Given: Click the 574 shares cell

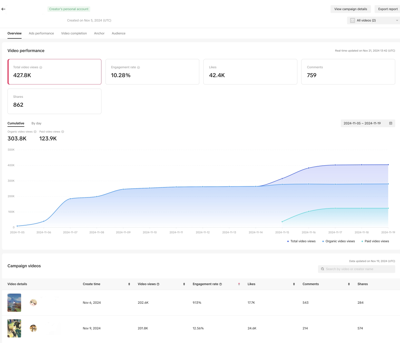Looking at the screenshot, I should (x=360, y=329).
